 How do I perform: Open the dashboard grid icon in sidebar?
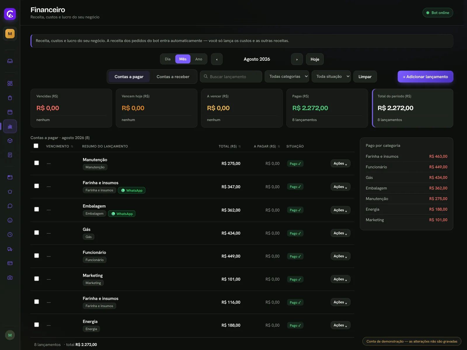pyautogui.click(x=10, y=83)
